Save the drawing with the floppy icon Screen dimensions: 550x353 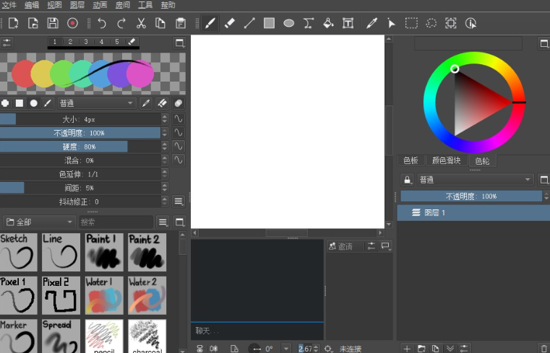[x=53, y=24]
